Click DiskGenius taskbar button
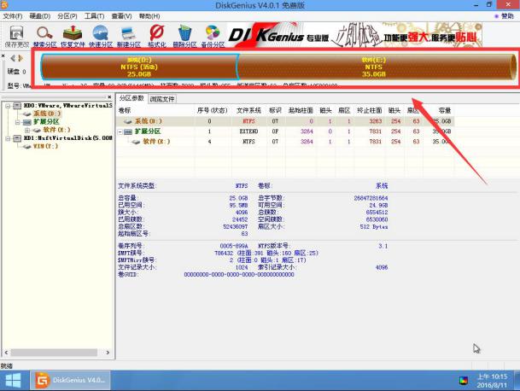 point(70,380)
